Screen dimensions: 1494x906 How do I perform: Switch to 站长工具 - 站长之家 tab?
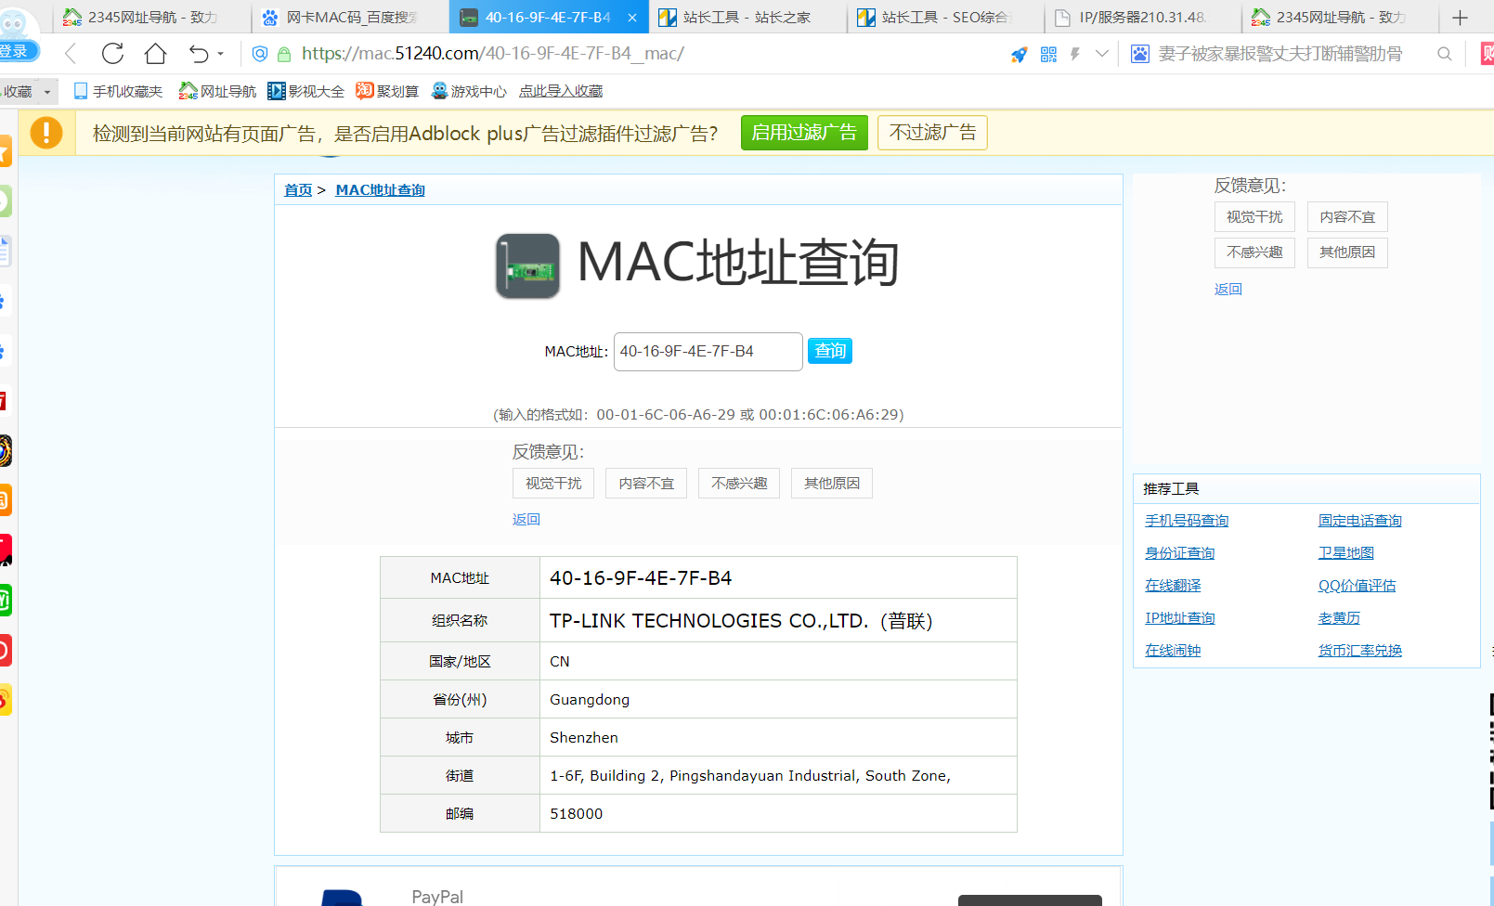(x=747, y=18)
